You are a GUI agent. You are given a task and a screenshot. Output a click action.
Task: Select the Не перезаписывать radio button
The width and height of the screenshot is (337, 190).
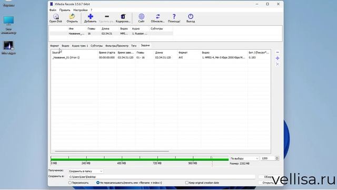[x=98, y=183]
